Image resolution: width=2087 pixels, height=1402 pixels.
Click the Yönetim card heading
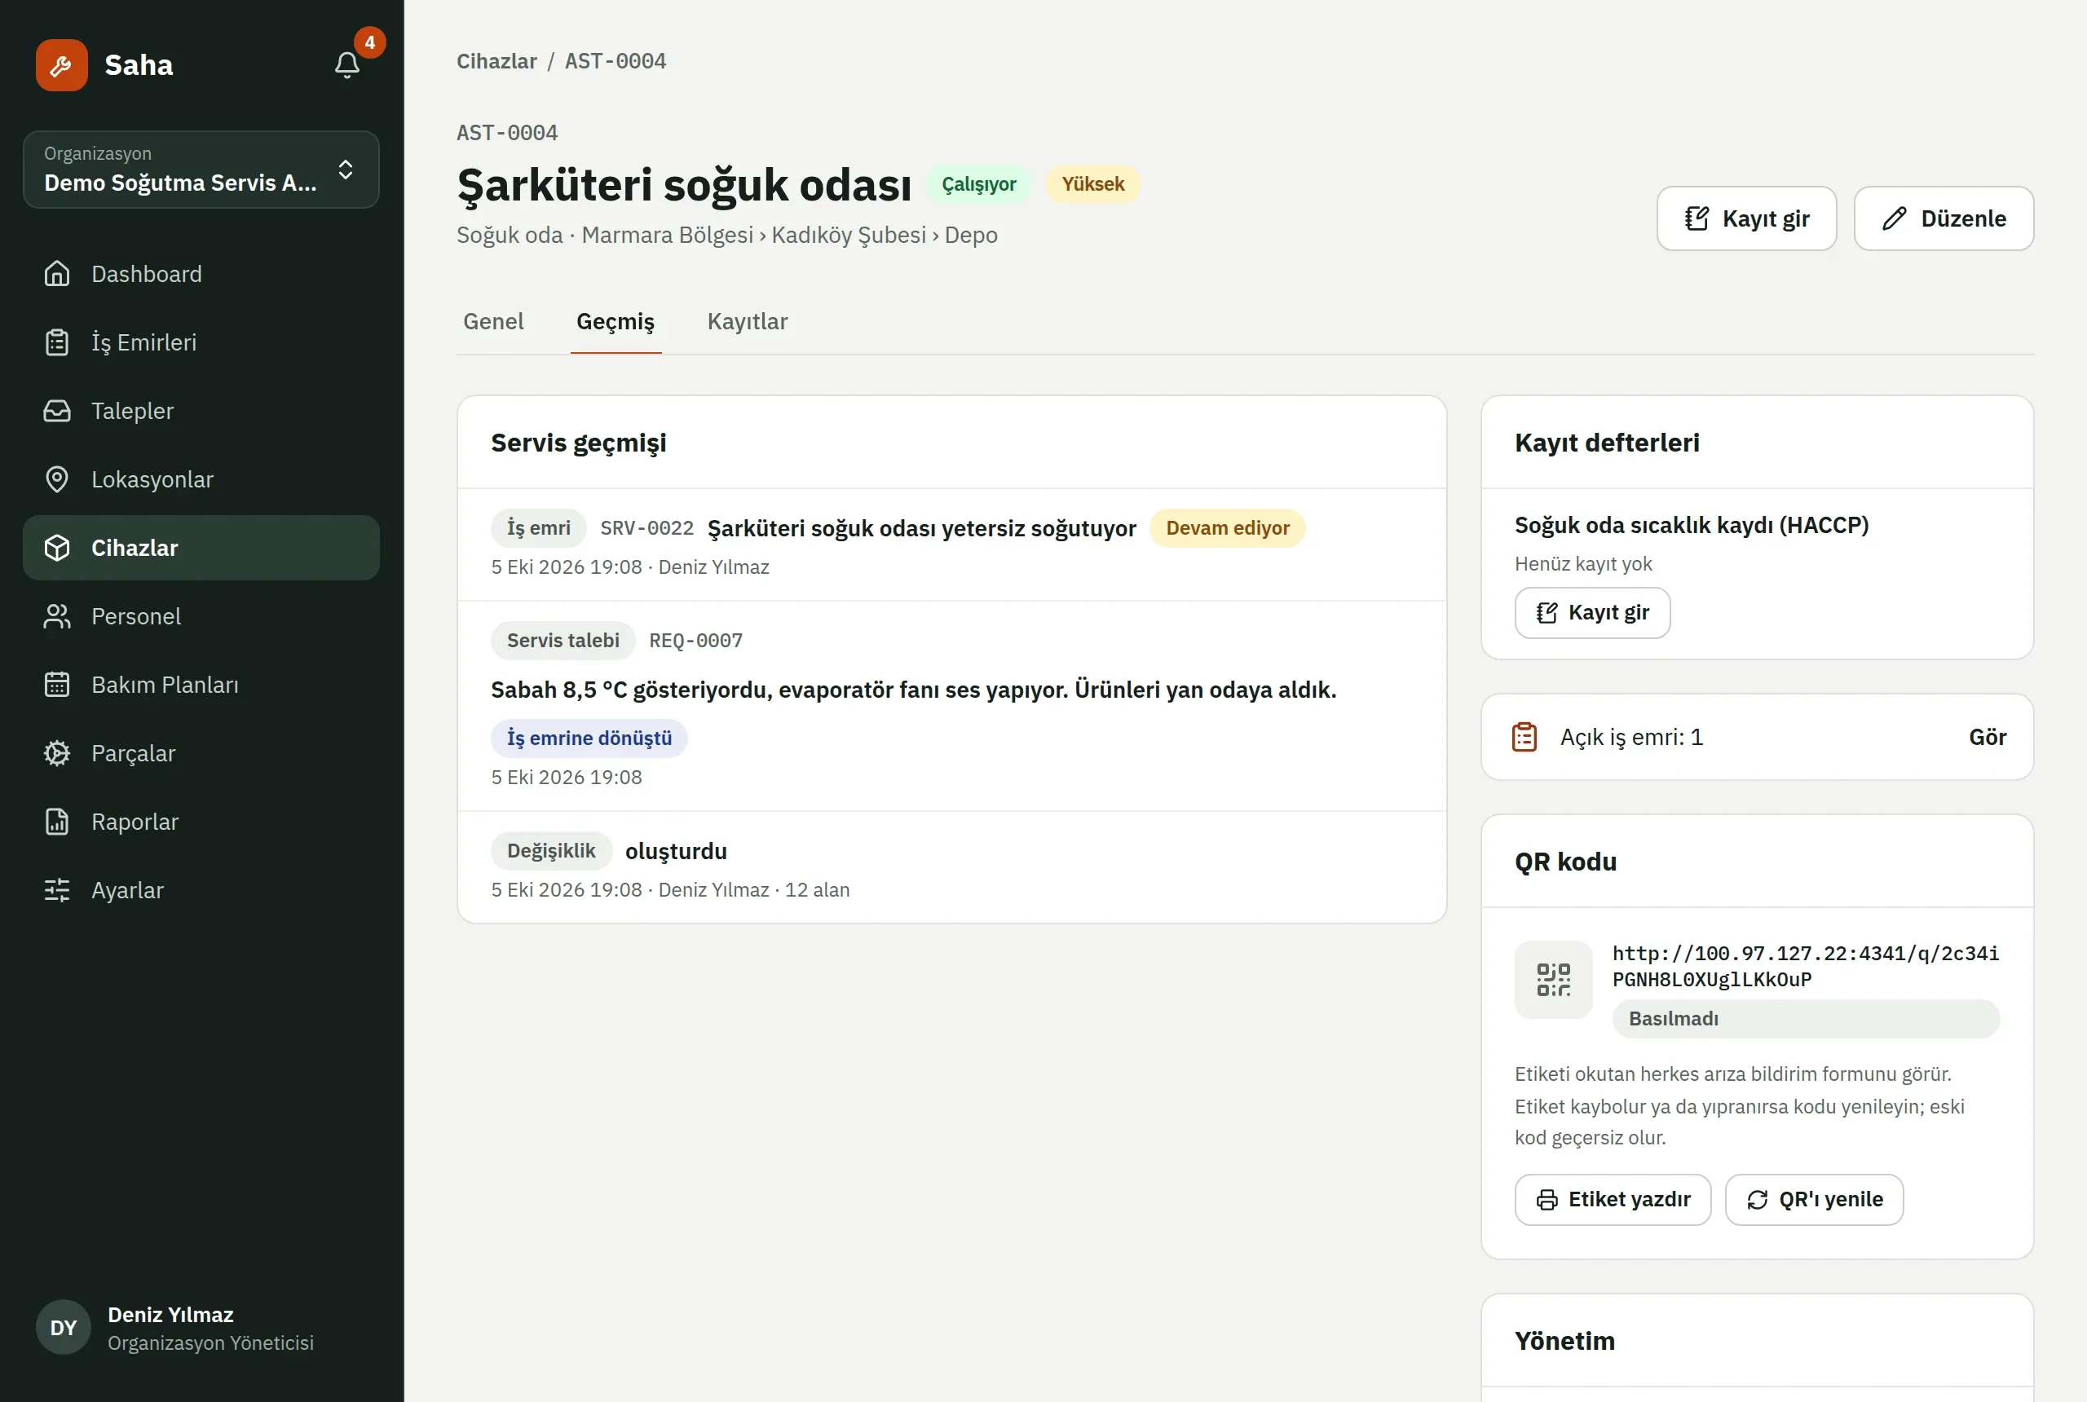tap(1564, 1340)
